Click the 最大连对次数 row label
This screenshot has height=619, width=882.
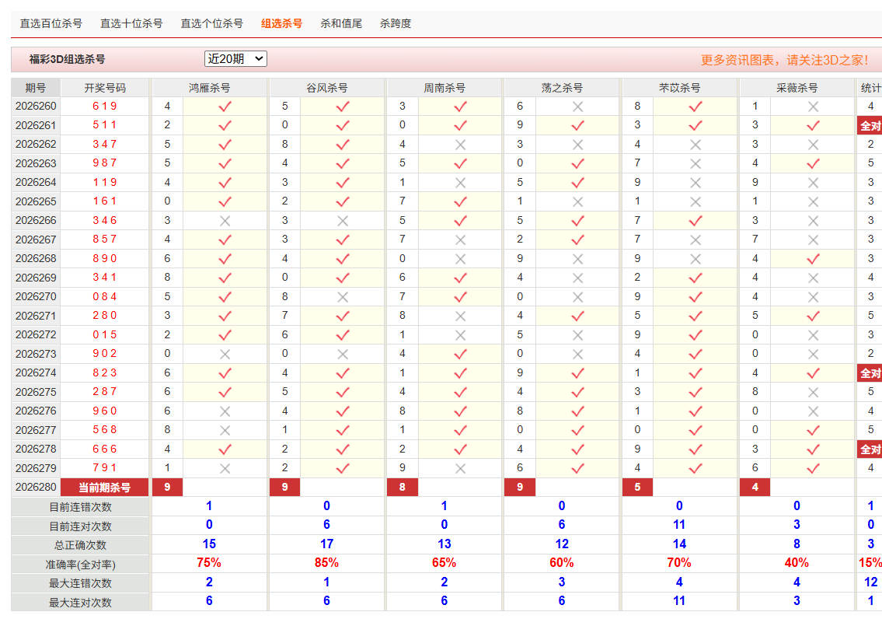[81, 603]
